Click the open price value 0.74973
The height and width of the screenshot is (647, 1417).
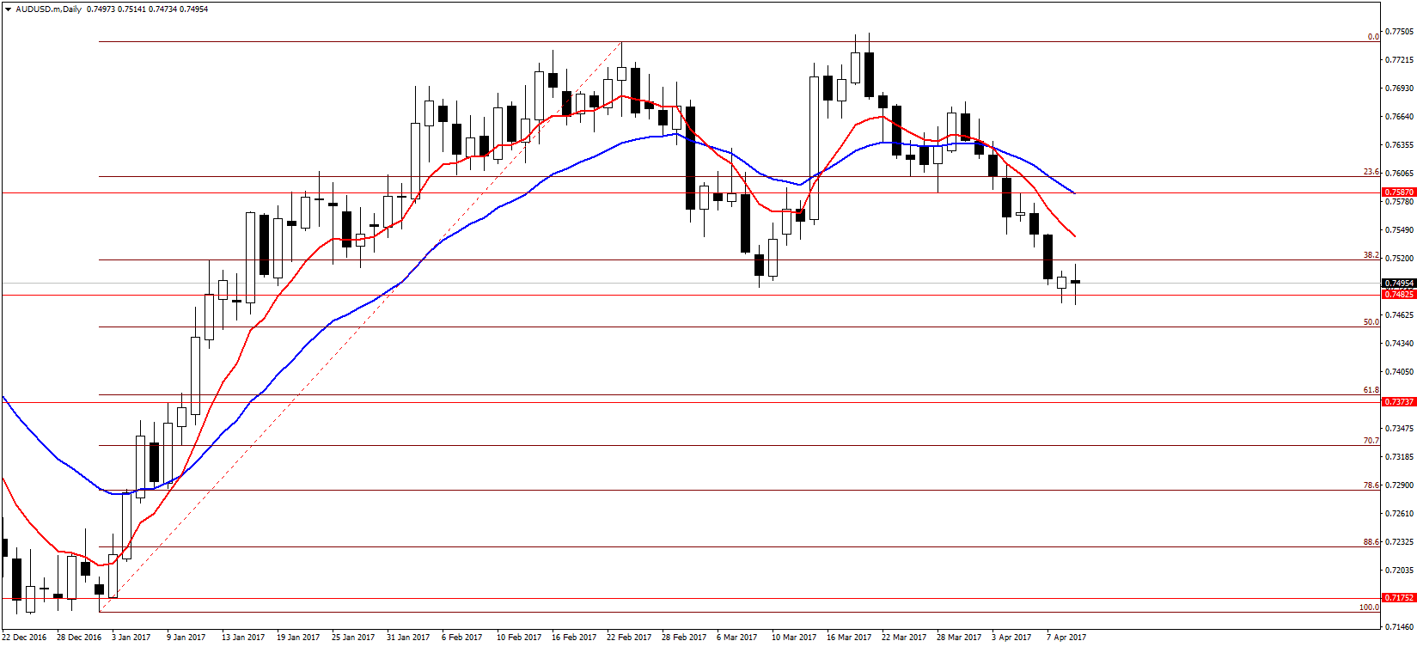101,9
